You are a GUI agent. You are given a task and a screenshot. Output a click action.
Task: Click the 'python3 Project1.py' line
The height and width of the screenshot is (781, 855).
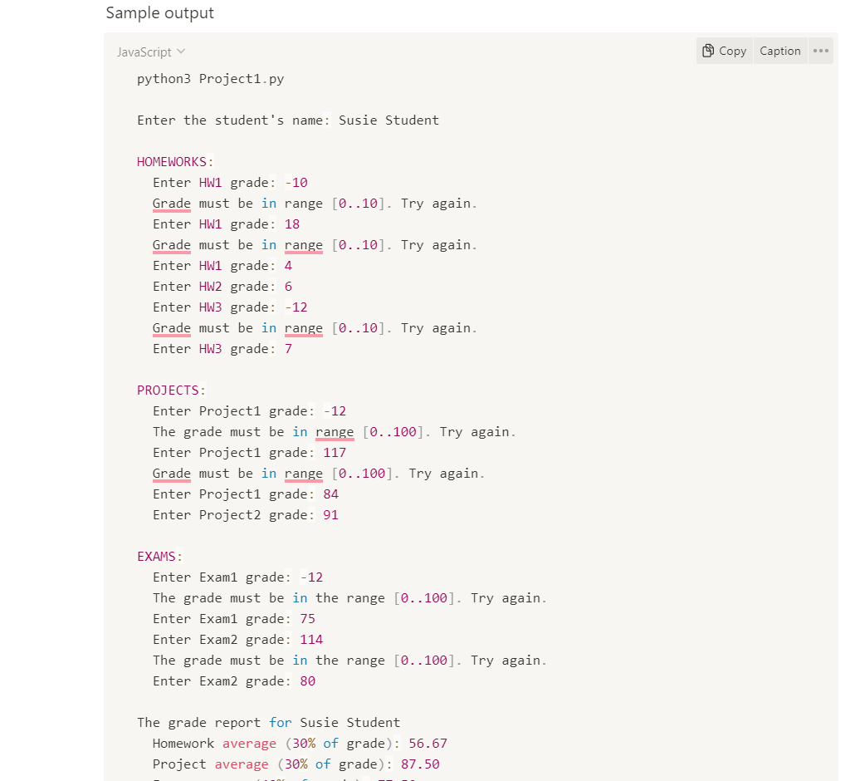(x=211, y=79)
